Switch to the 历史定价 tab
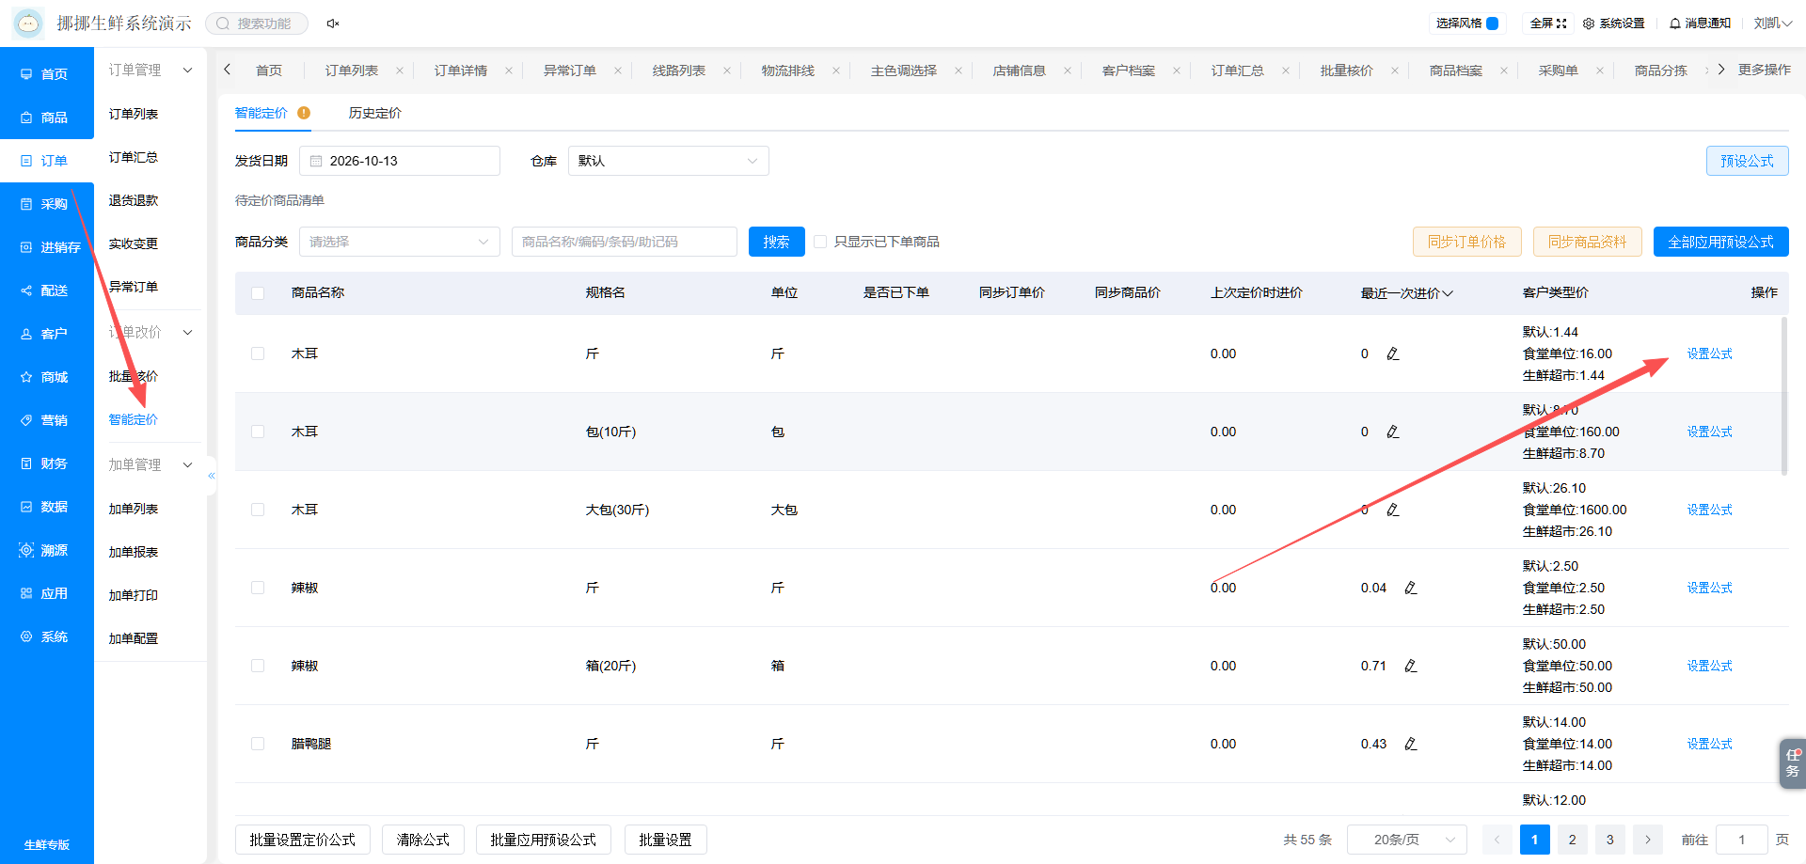Image resolution: width=1806 pixels, height=864 pixels. coord(374,113)
